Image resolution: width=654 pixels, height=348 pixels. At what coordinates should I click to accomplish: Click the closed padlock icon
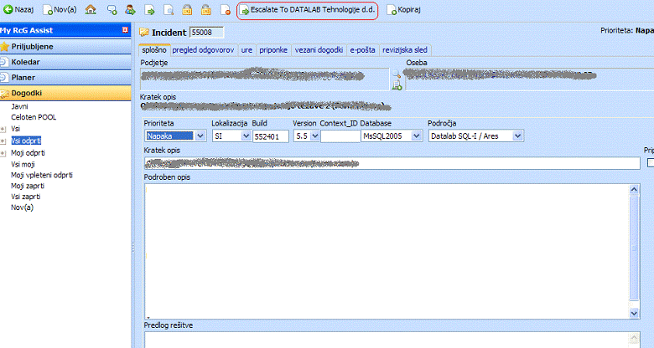(187, 10)
